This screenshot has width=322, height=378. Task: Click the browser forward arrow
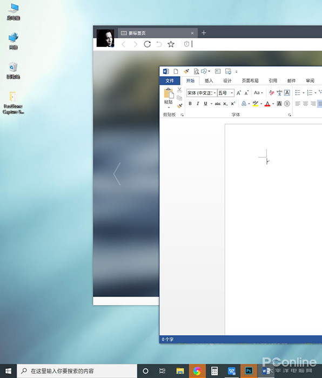tap(135, 44)
